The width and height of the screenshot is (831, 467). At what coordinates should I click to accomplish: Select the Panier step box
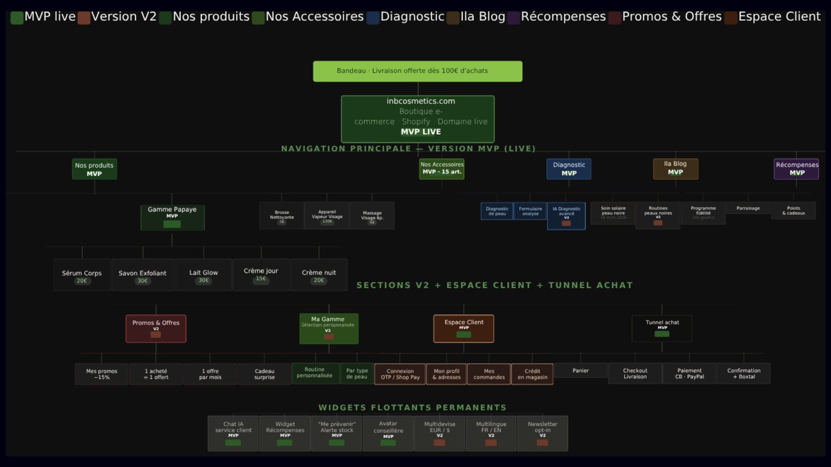tap(581, 370)
